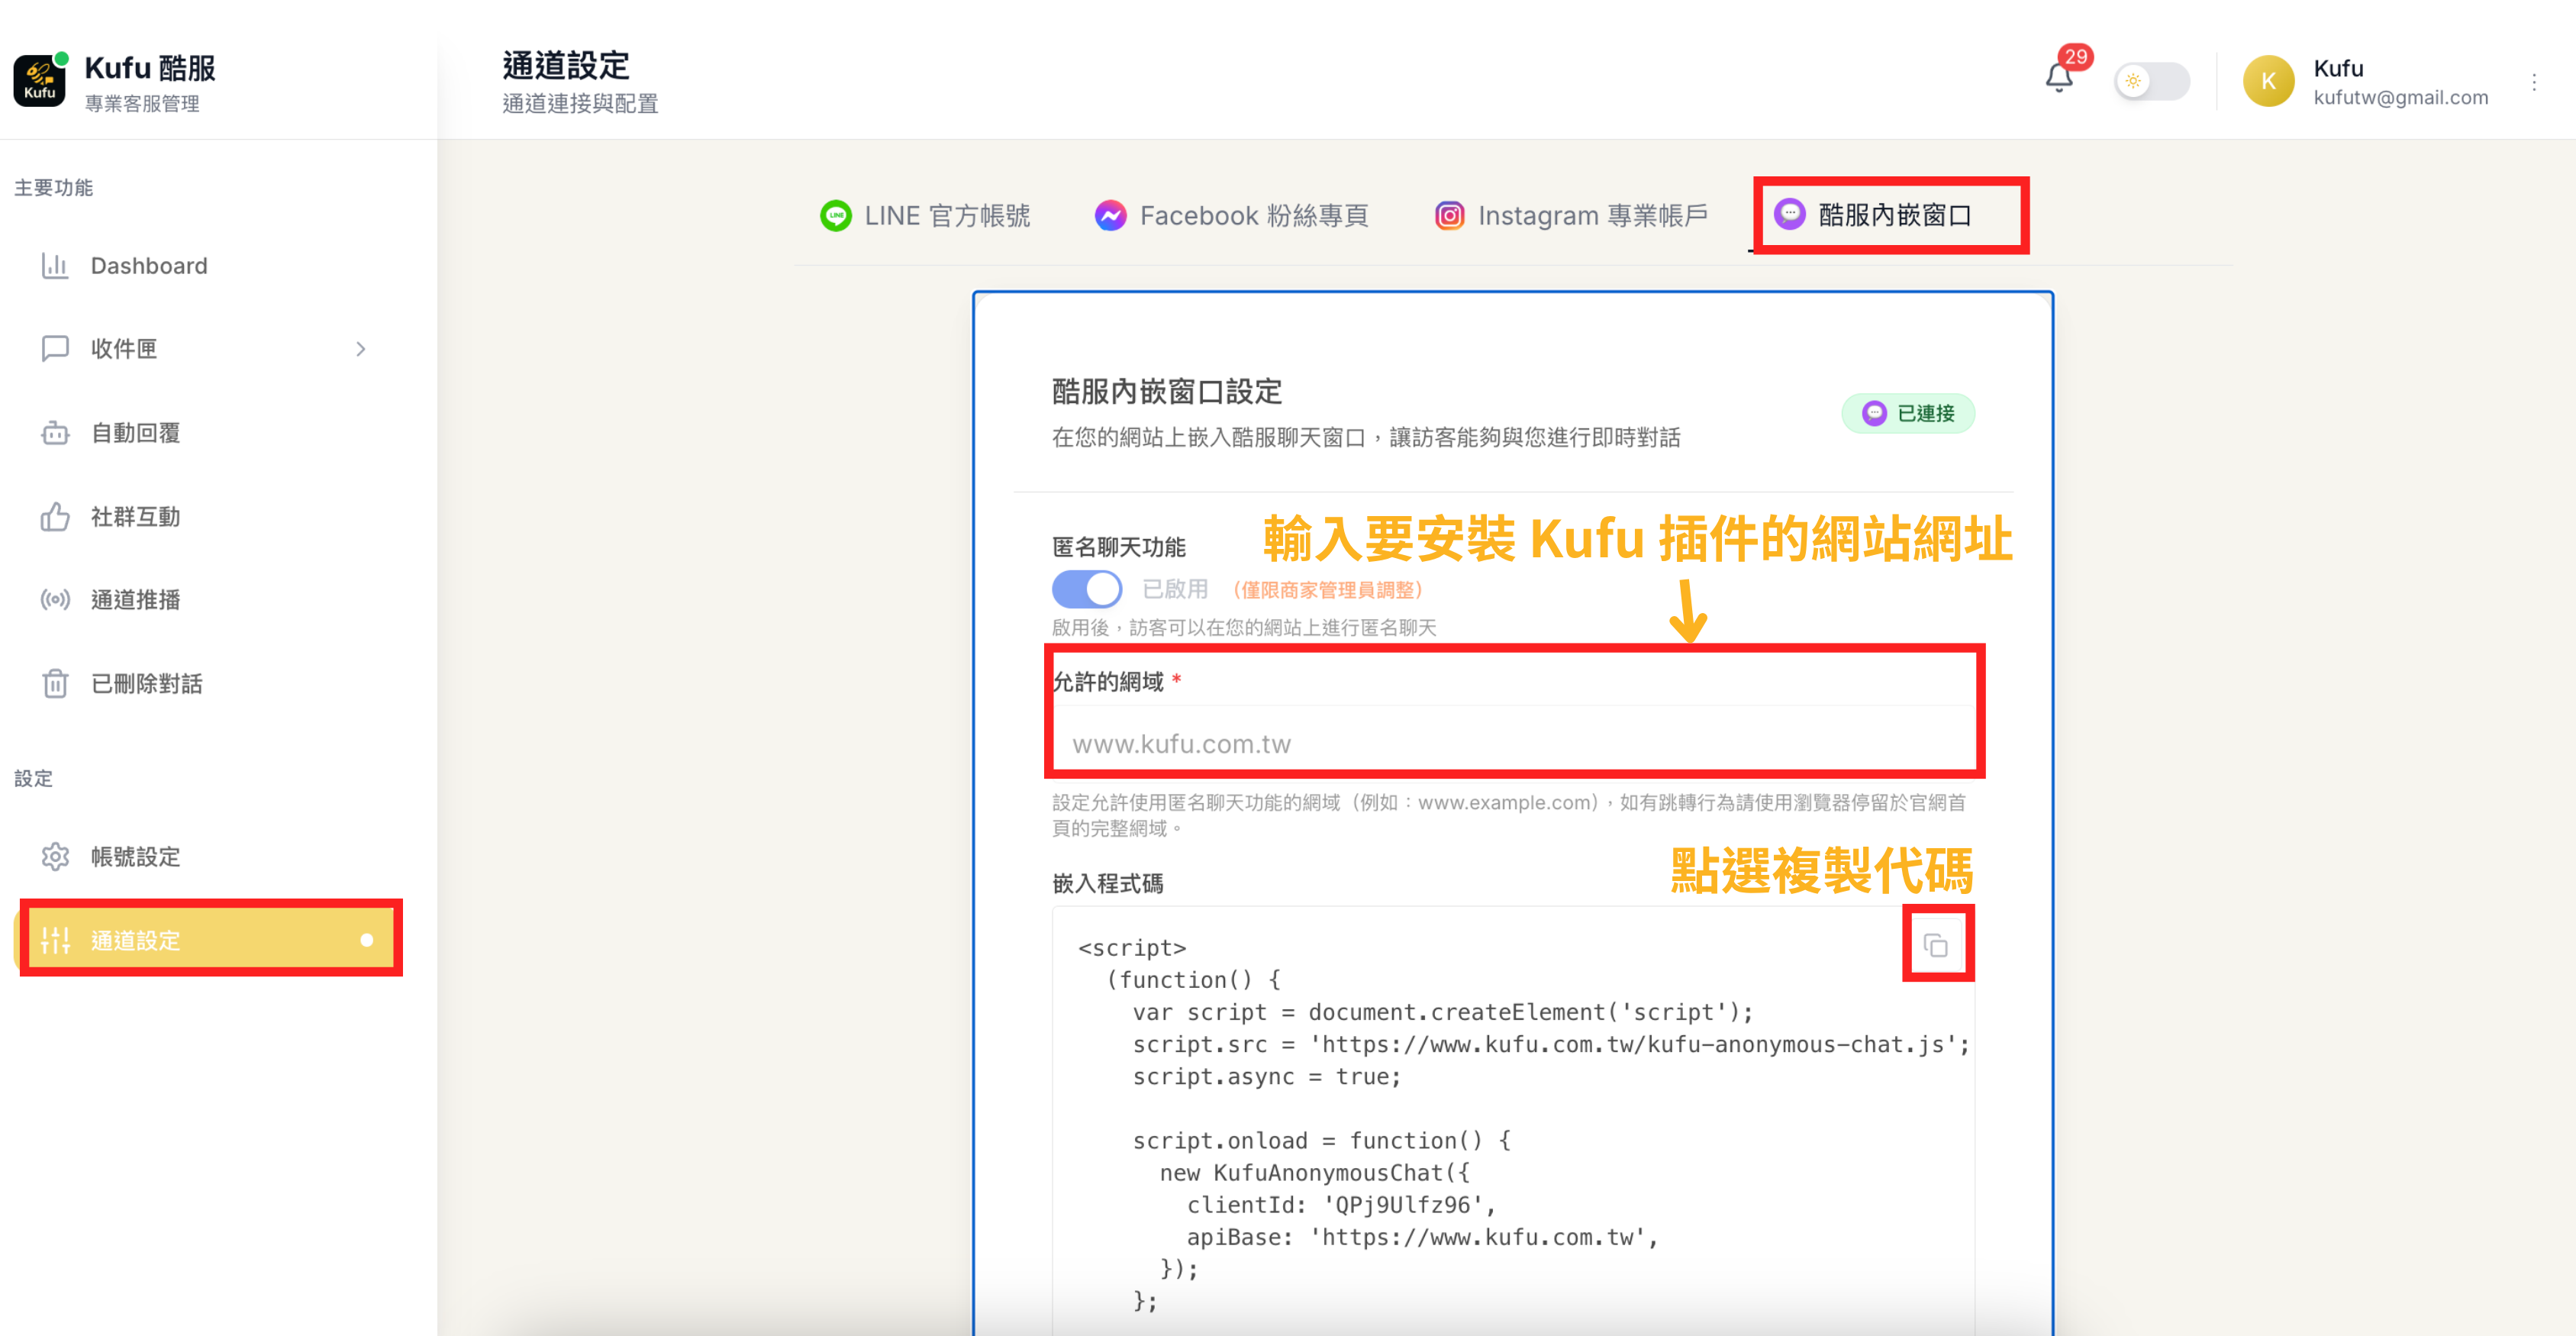Open the Facebook 粉絲專頁 tab

[1233, 215]
